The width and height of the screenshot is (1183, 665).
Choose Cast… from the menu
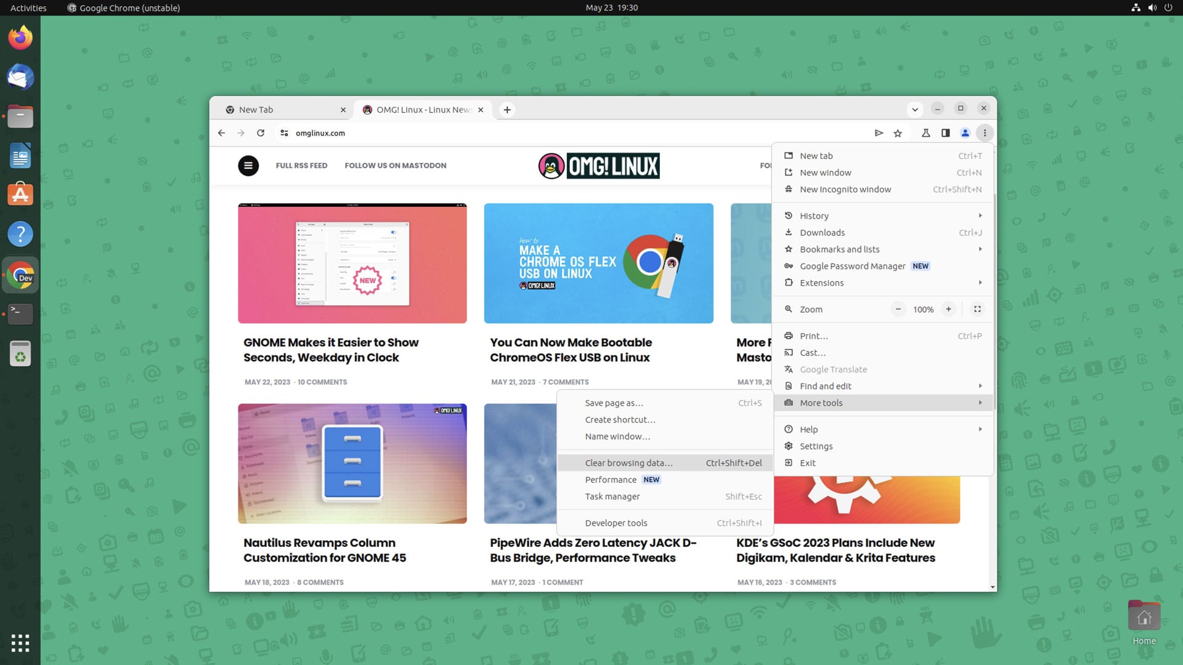[x=883, y=353]
